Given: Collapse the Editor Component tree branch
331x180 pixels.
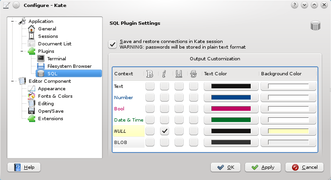Looking at the screenshot, I should [x=13, y=81].
